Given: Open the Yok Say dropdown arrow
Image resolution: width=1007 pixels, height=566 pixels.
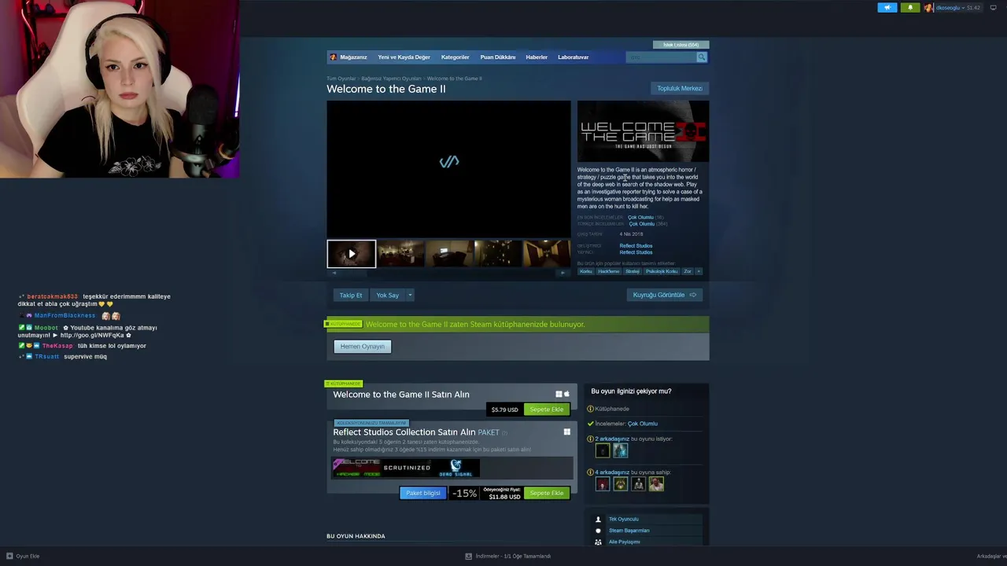Looking at the screenshot, I should (x=410, y=295).
